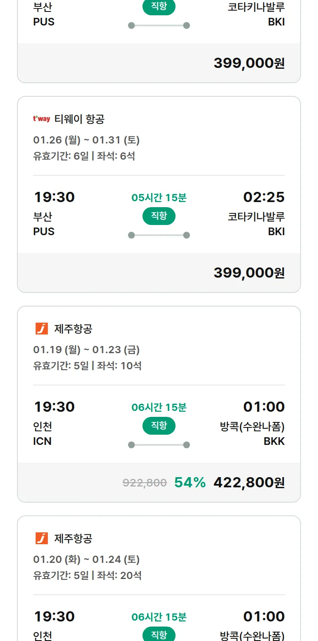Tap the 직항 badge on the 01.19 Bangkok flight
Image resolution: width=318 pixels, height=641 pixels.
click(159, 426)
